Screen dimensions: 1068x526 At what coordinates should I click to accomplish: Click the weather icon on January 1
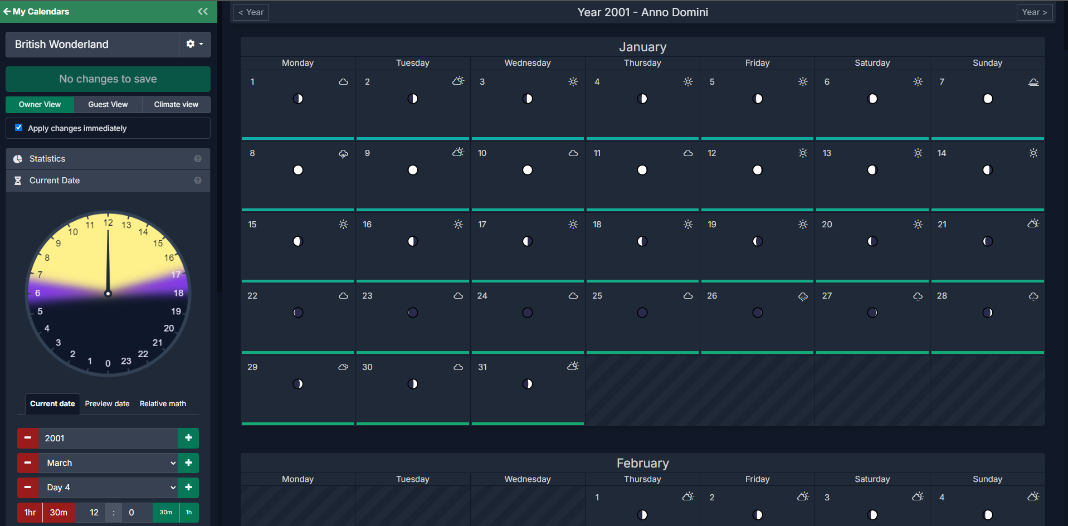344,82
